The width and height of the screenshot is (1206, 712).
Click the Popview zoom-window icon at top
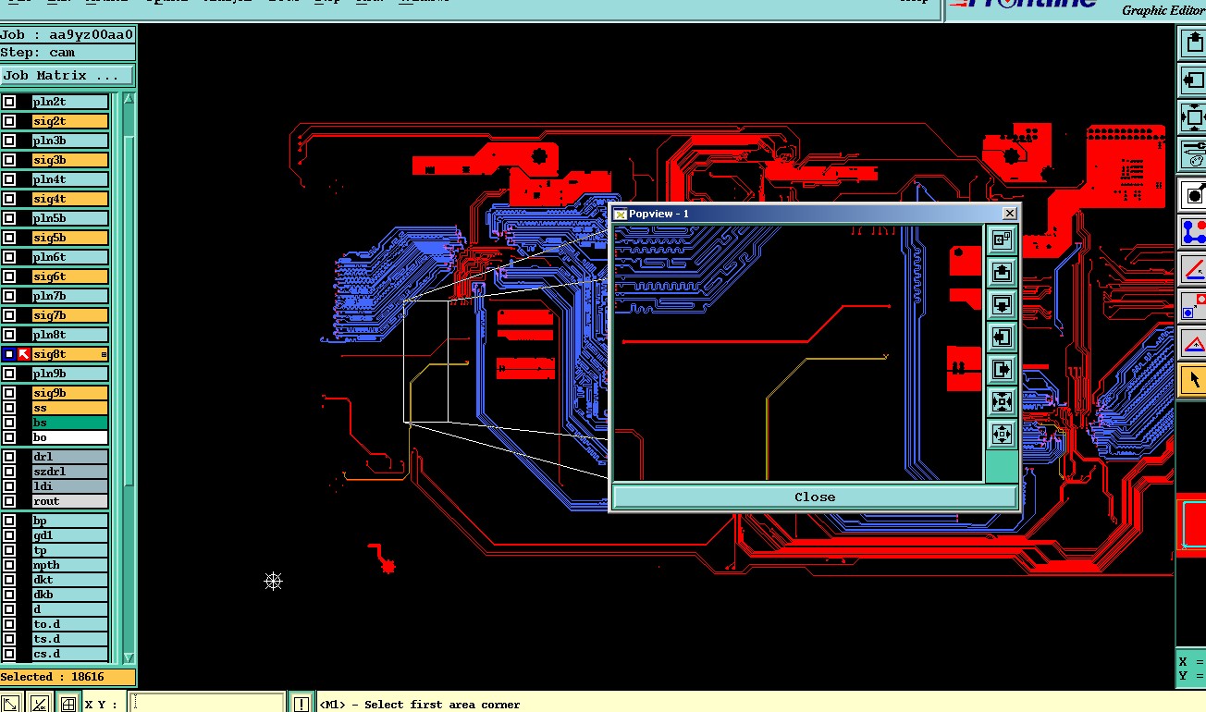(1002, 239)
